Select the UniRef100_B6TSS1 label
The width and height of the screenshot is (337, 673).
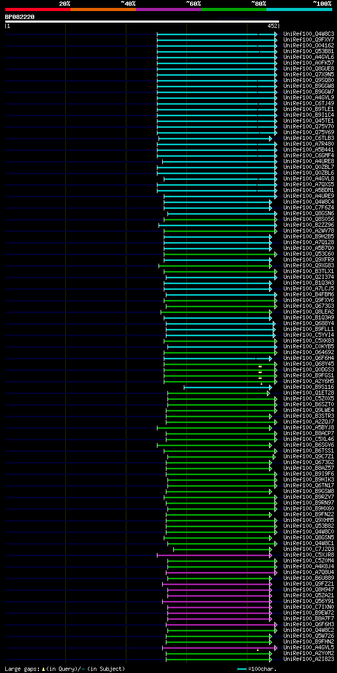(309, 451)
